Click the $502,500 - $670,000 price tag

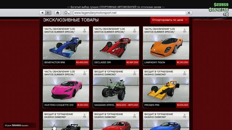point(127,105)
